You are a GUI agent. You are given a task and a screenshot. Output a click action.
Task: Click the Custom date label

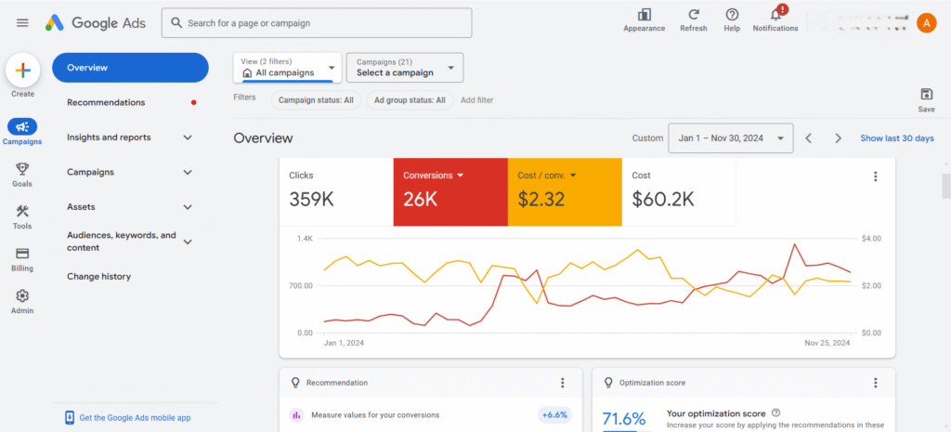647,138
